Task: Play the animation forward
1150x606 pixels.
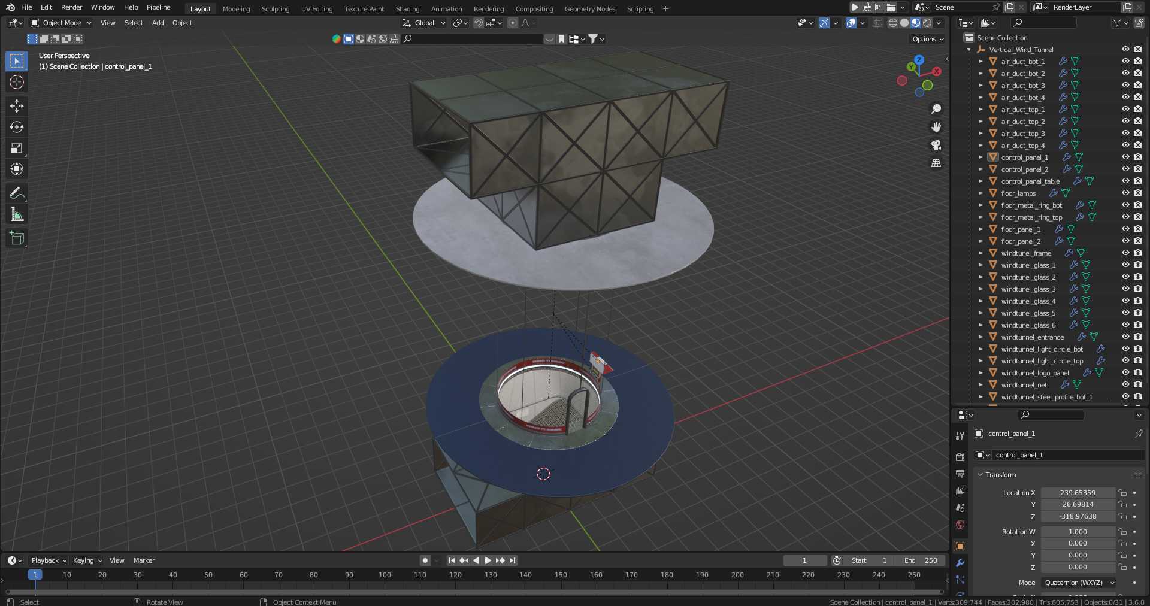Action: point(488,560)
